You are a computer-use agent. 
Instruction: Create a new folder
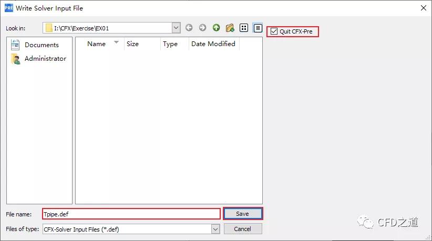pyautogui.click(x=230, y=28)
